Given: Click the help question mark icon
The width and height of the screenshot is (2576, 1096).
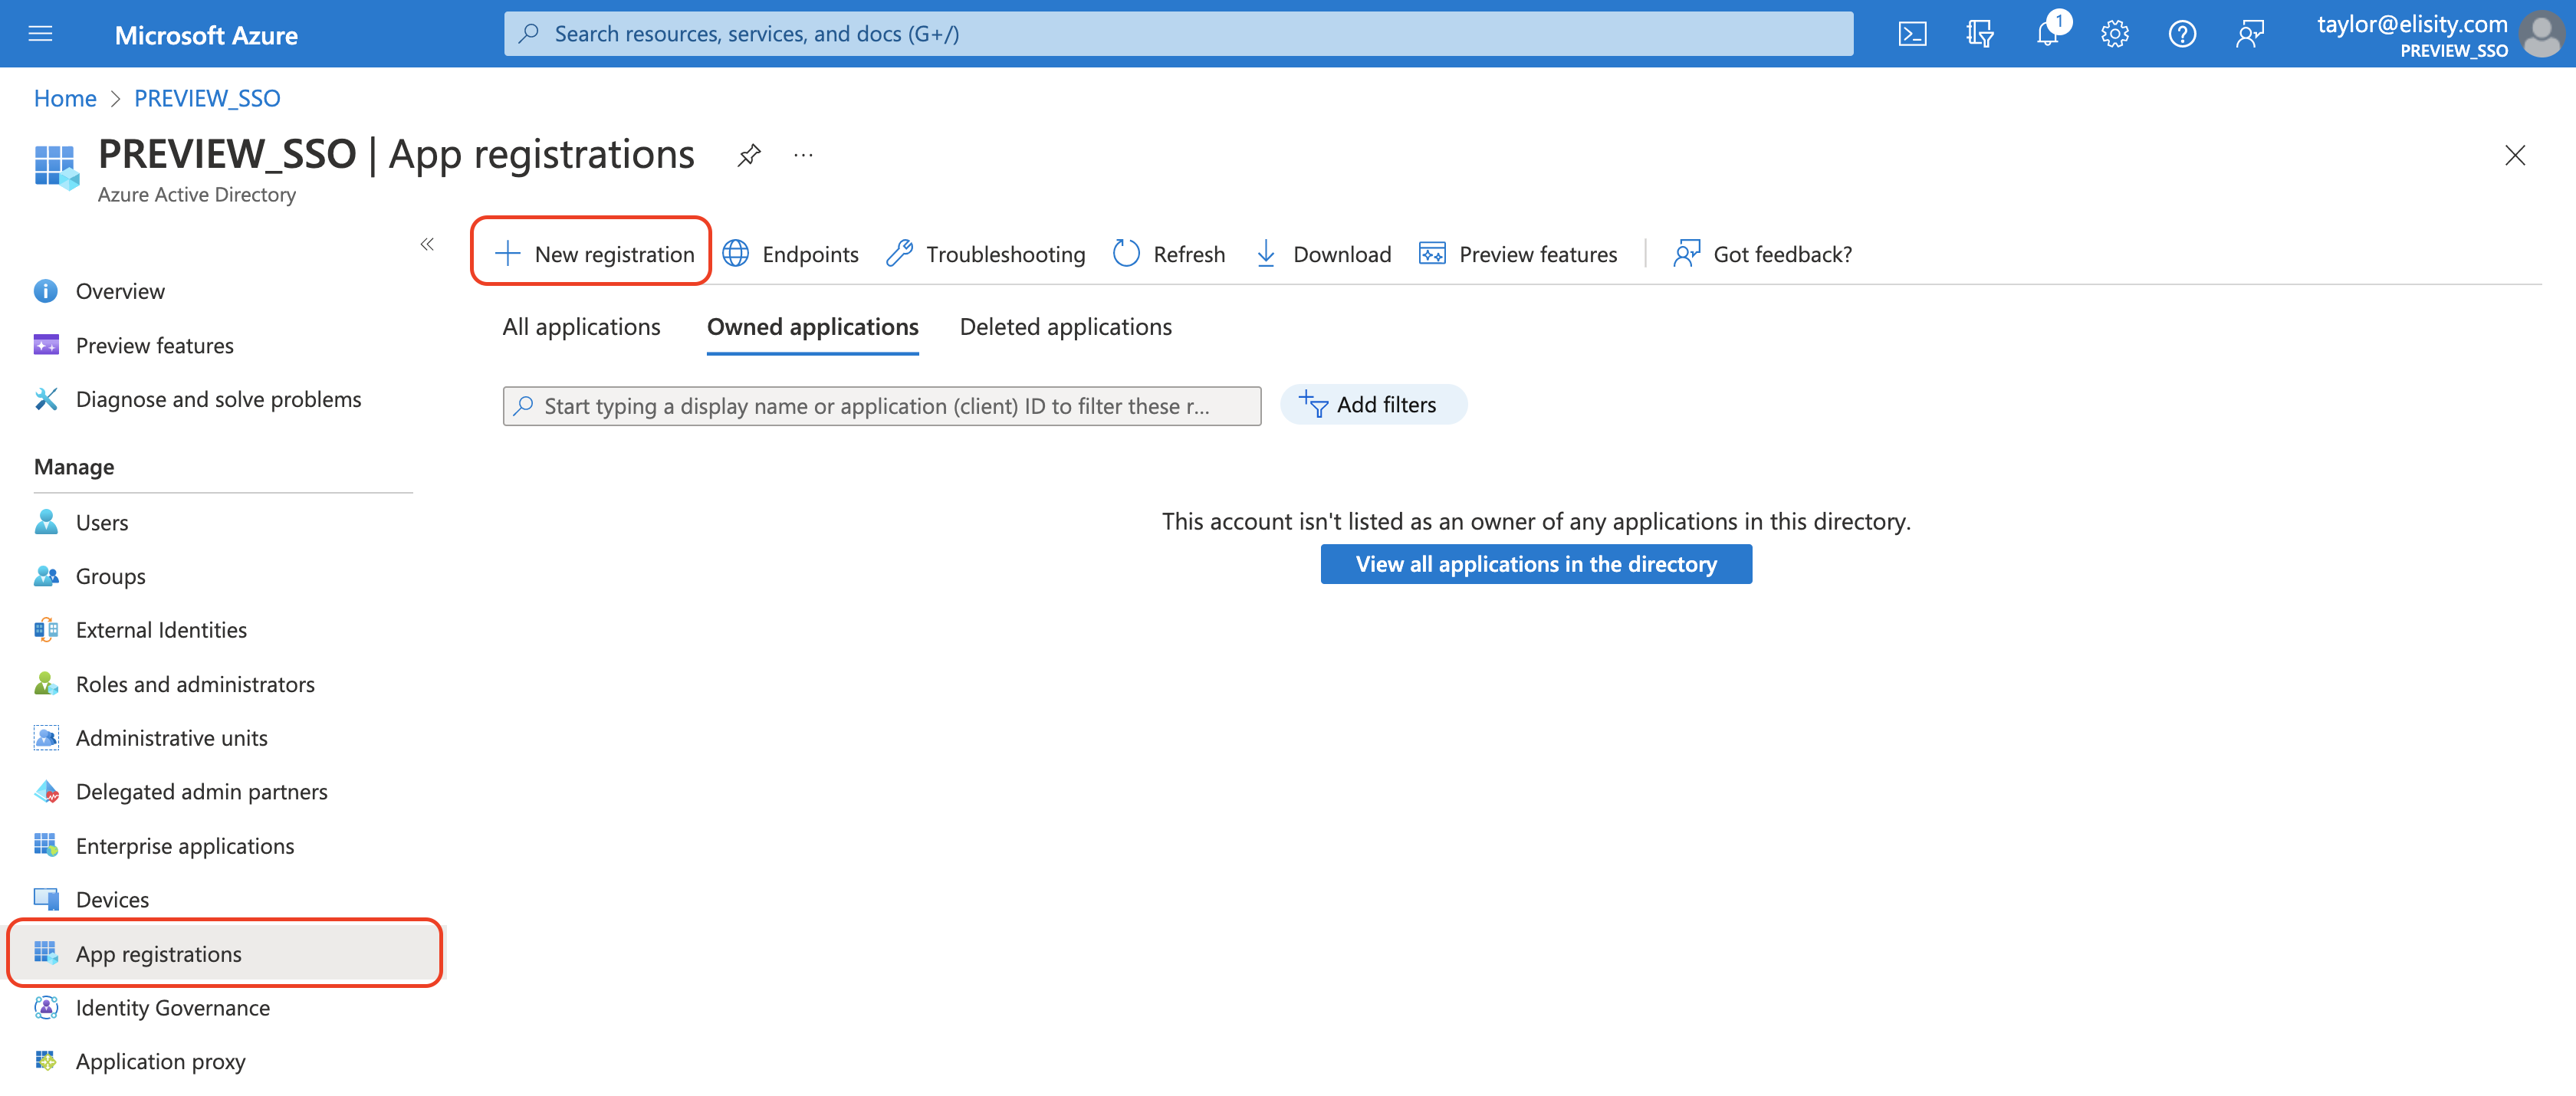Looking at the screenshot, I should click(x=2181, y=35).
